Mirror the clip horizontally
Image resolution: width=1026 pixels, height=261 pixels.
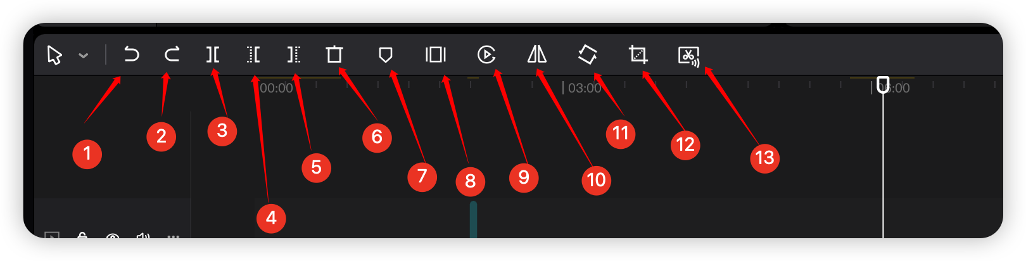tap(537, 54)
